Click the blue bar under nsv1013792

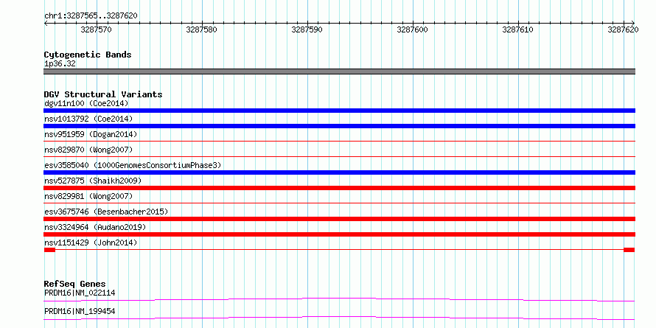(339, 126)
